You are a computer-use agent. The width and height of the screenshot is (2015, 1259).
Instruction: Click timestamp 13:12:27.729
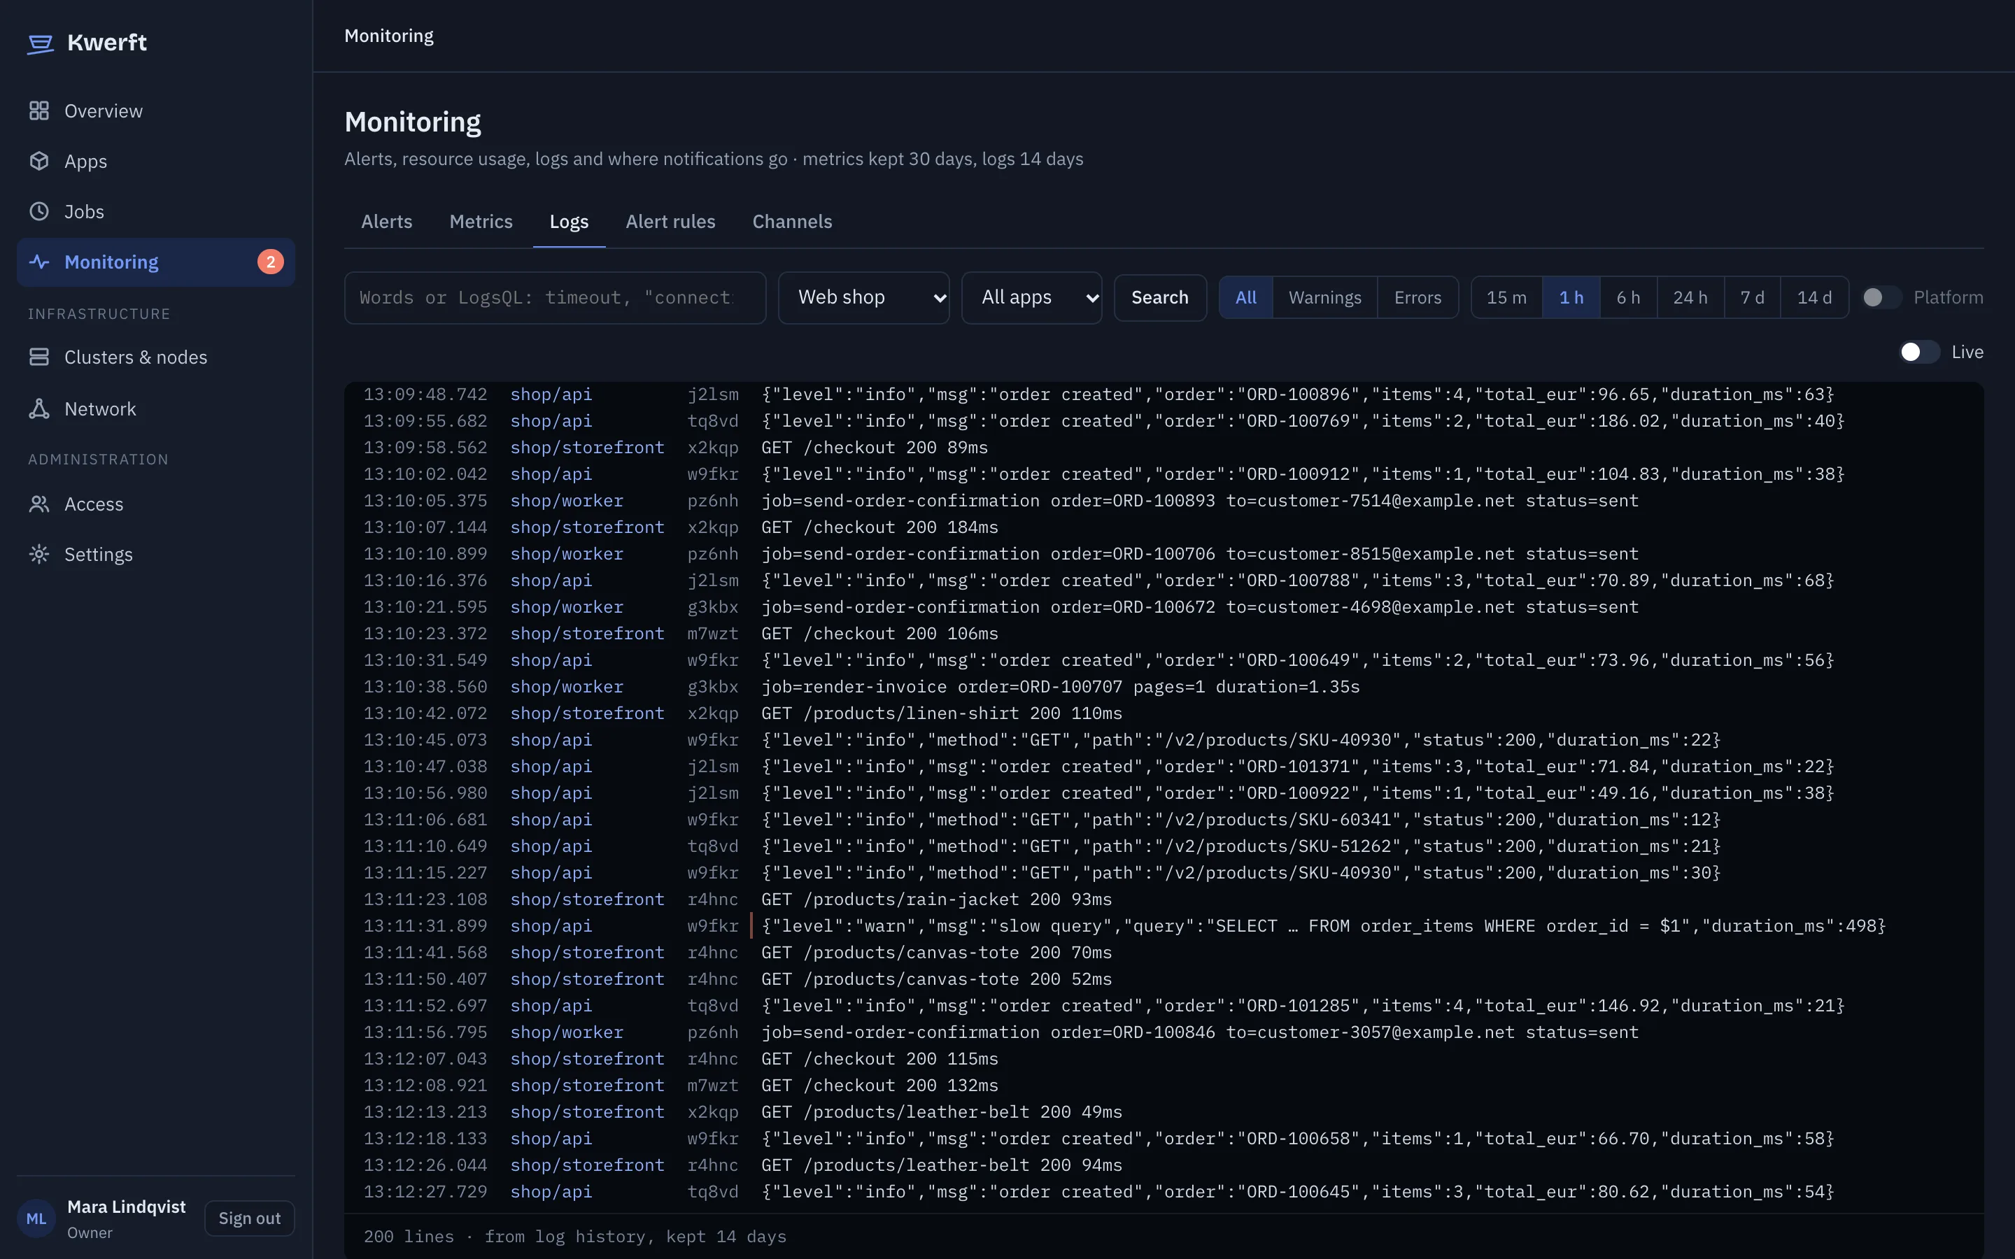click(x=425, y=1192)
